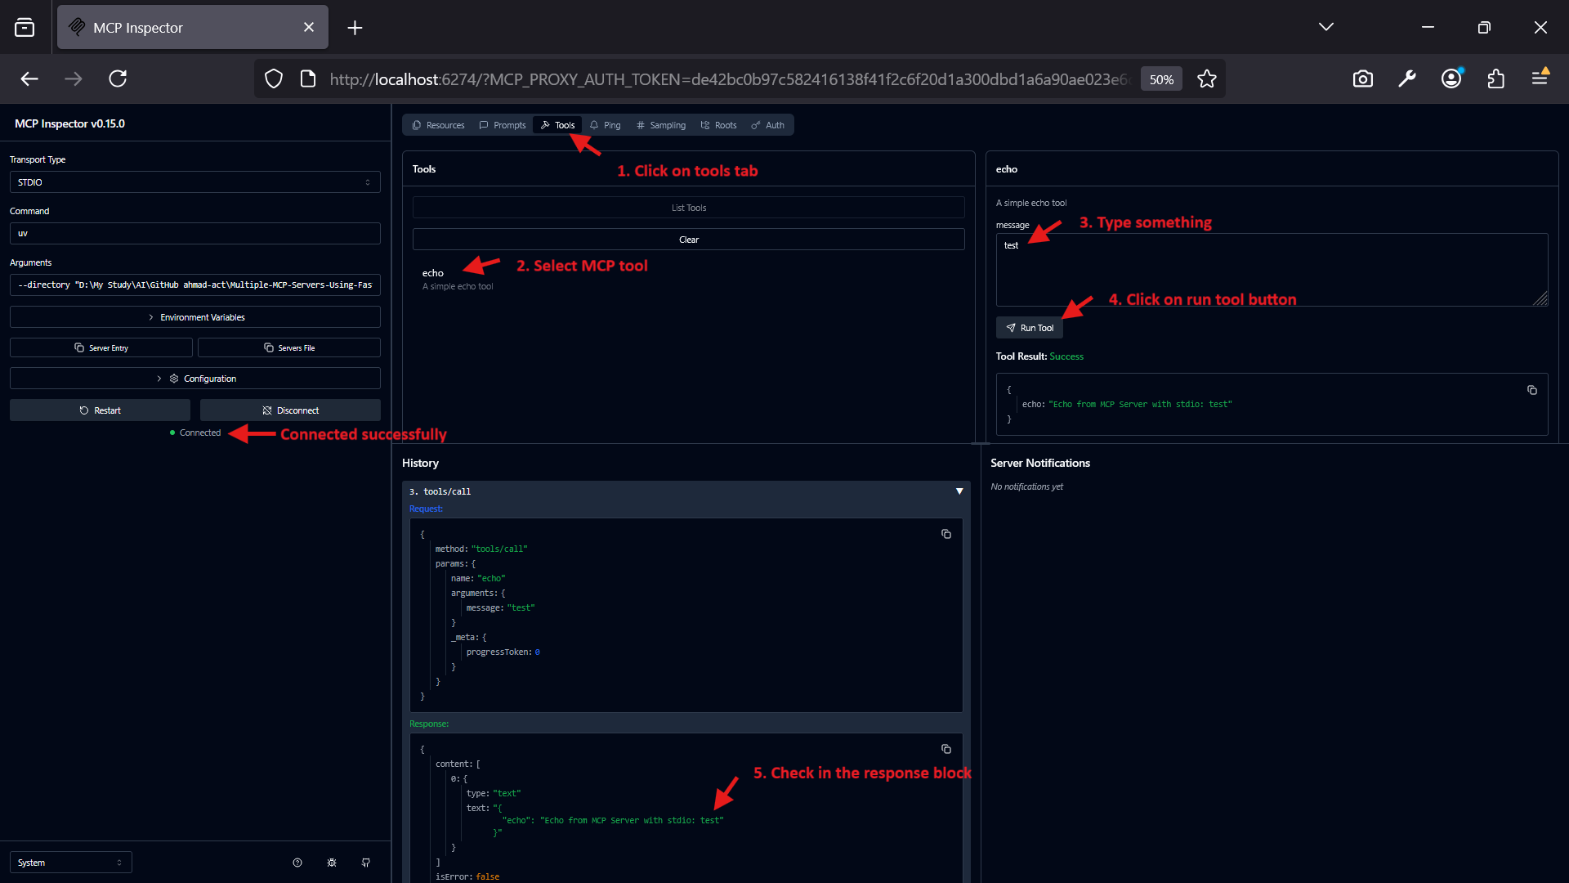Select the Tools tab
The image size is (1569, 883).
(558, 125)
